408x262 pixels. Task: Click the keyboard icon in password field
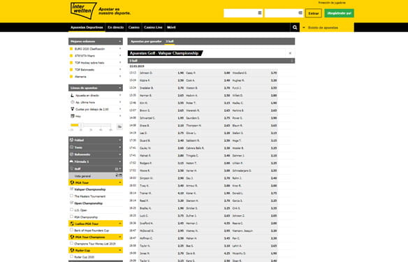(300, 13)
